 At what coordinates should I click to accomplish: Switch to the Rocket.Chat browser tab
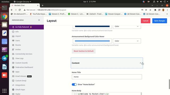click(25, 5)
